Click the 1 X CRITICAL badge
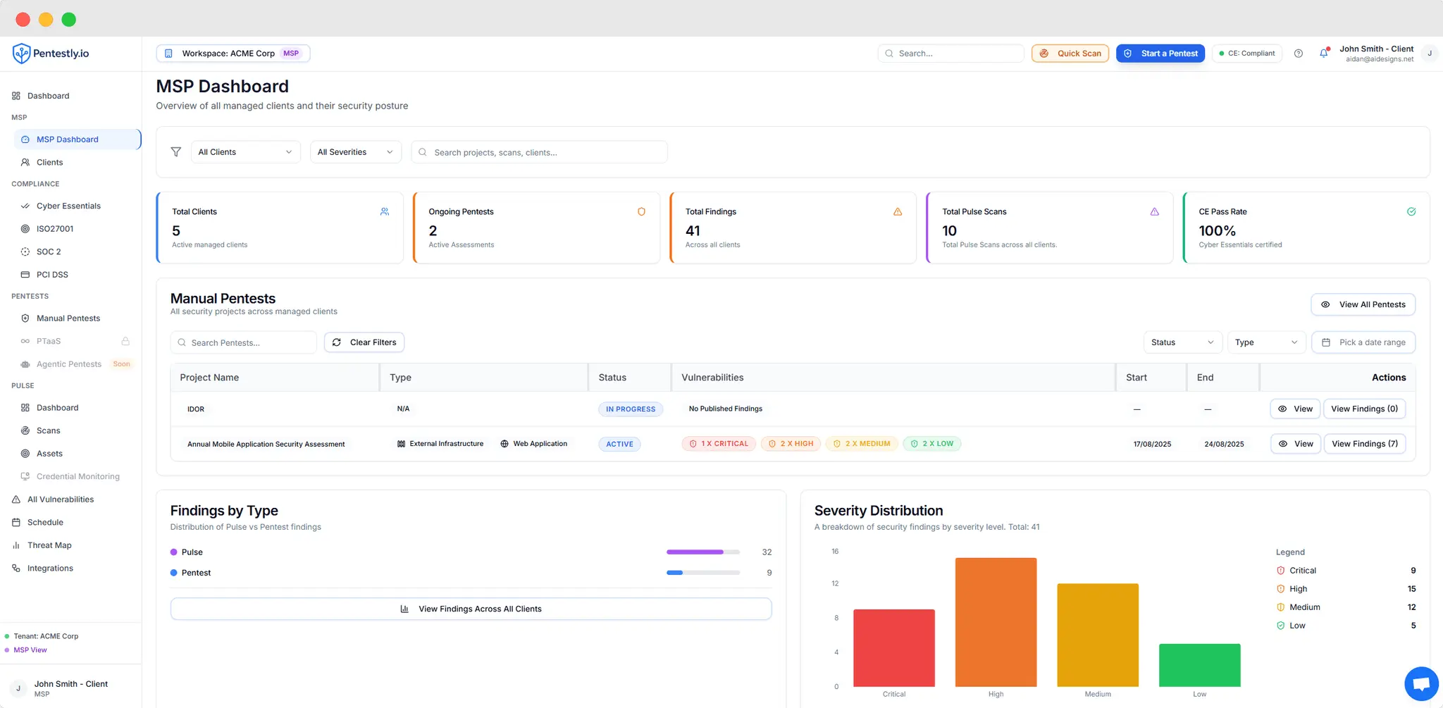Screen dimensions: 1443x708 click(719, 444)
